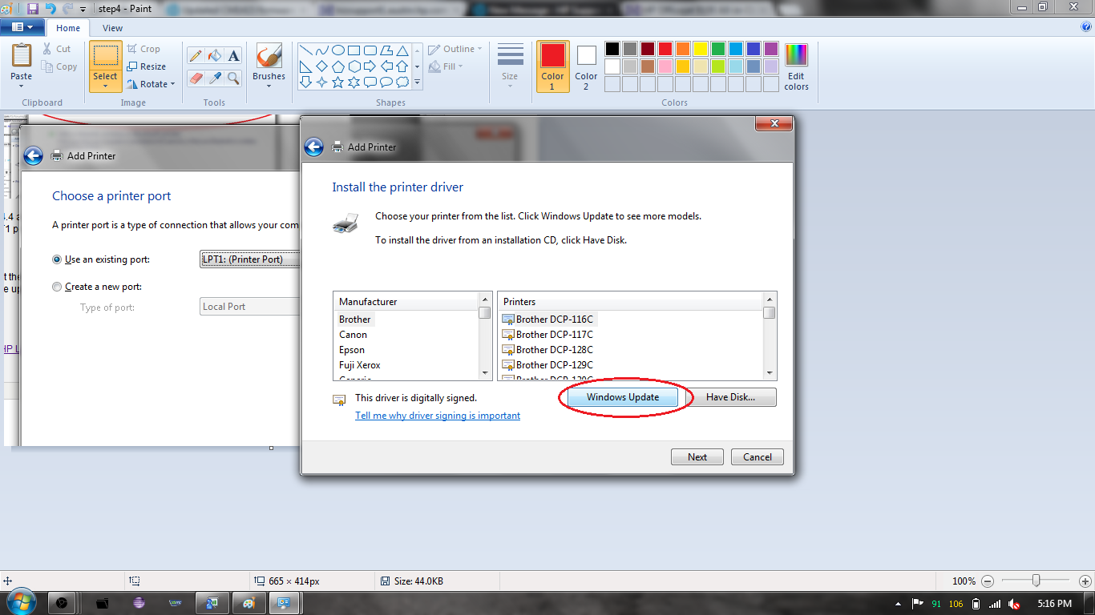Choose the Five-point star shape
Screen dimensions: 1095x615
click(x=337, y=82)
